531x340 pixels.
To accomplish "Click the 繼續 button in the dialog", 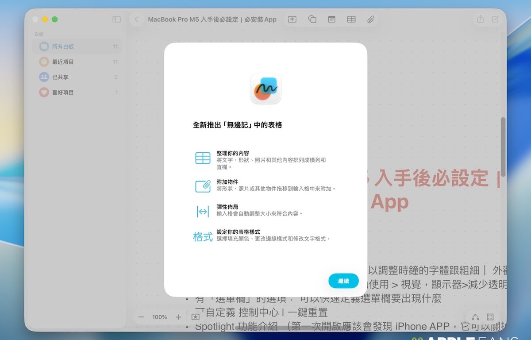I will 343,281.
